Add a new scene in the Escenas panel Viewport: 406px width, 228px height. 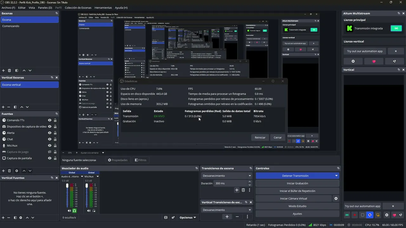pos(3,71)
